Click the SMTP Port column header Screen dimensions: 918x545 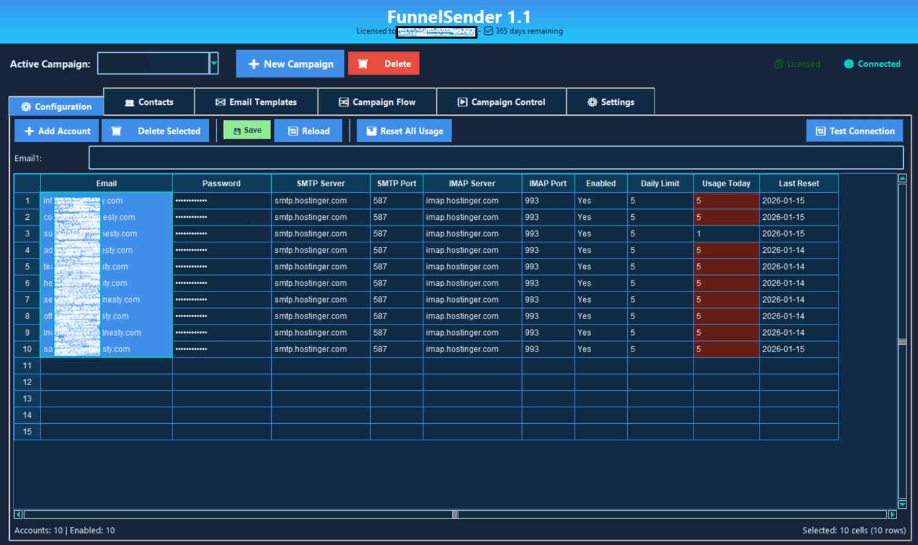tap(397, 183)
